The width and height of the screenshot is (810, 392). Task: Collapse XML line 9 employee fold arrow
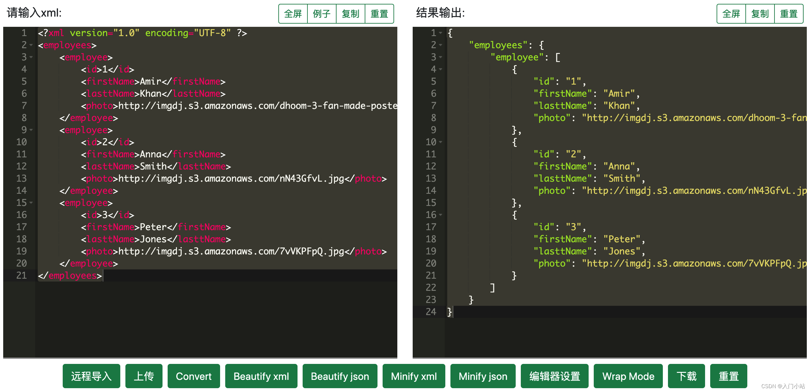[x=31, y=130]
